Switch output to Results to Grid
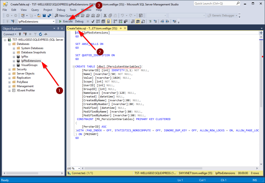Screen dimensions: 265x183 [138, 21]
